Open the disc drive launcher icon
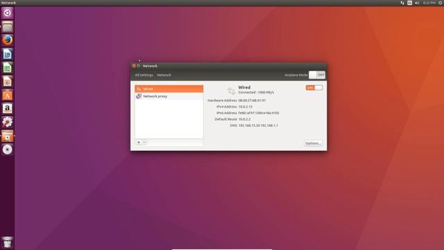The image size is (444, 250). click(8, 150)
